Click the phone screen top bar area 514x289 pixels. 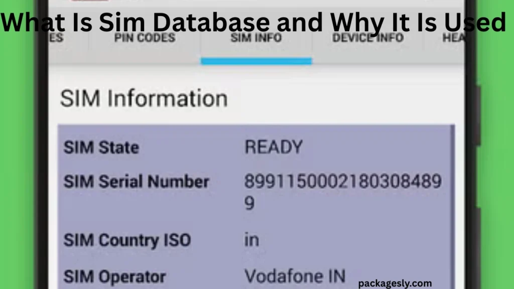tap(257, 5)
